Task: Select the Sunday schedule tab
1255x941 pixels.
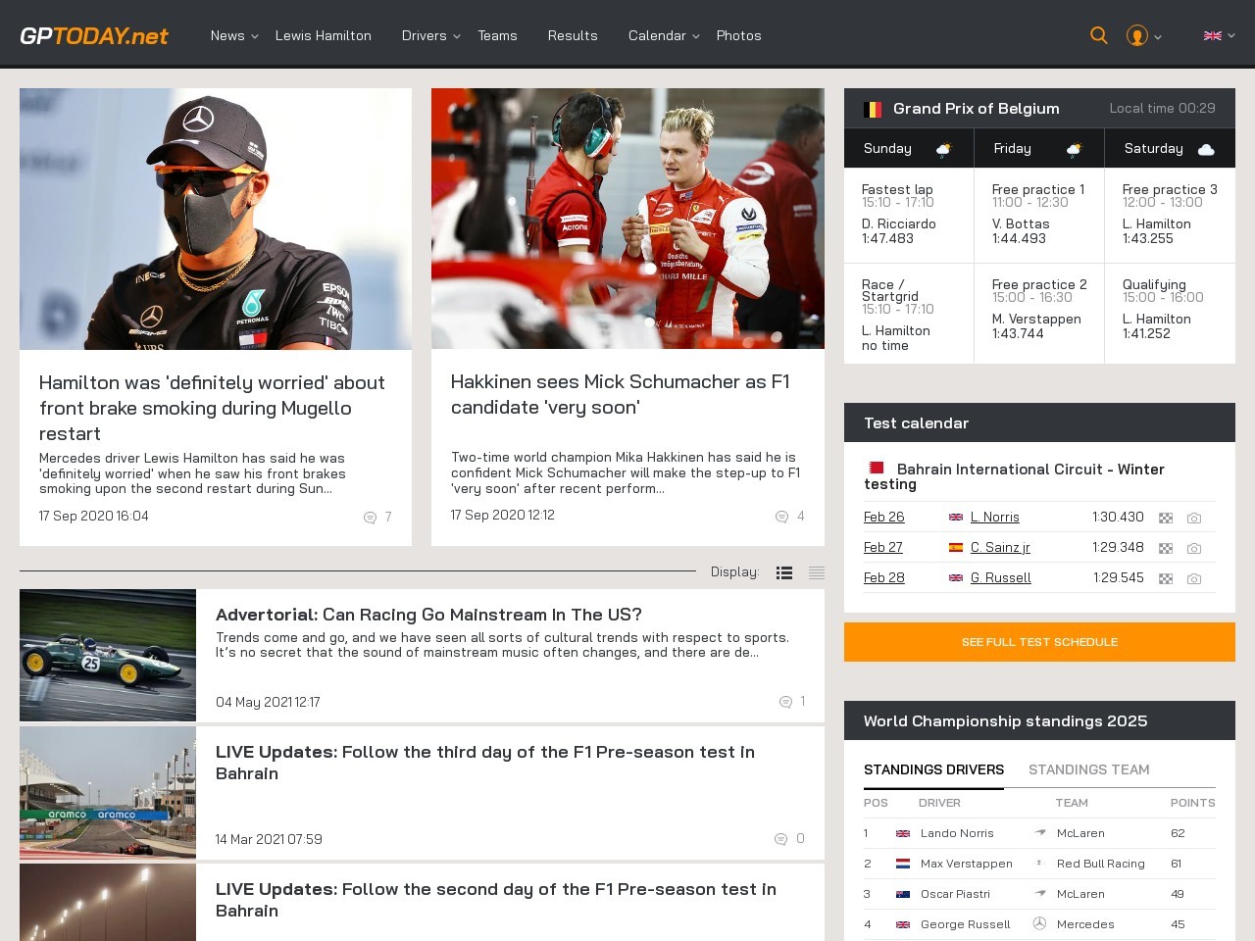Action: tap(909, 148)
